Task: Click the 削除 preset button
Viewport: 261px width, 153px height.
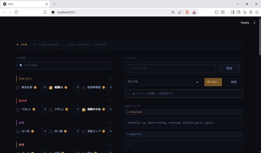Action: (234, 82)
